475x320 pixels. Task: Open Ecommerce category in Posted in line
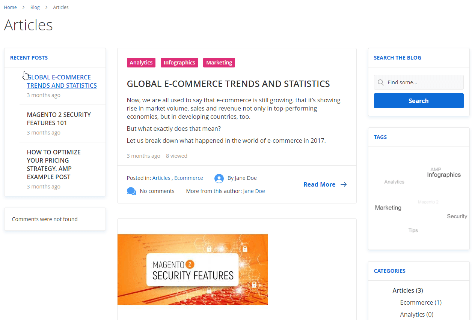[x=188, y=178]
